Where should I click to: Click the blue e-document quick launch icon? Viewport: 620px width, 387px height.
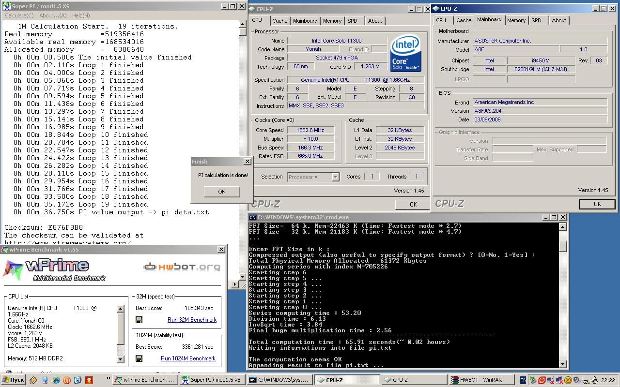tap(78, 380)
